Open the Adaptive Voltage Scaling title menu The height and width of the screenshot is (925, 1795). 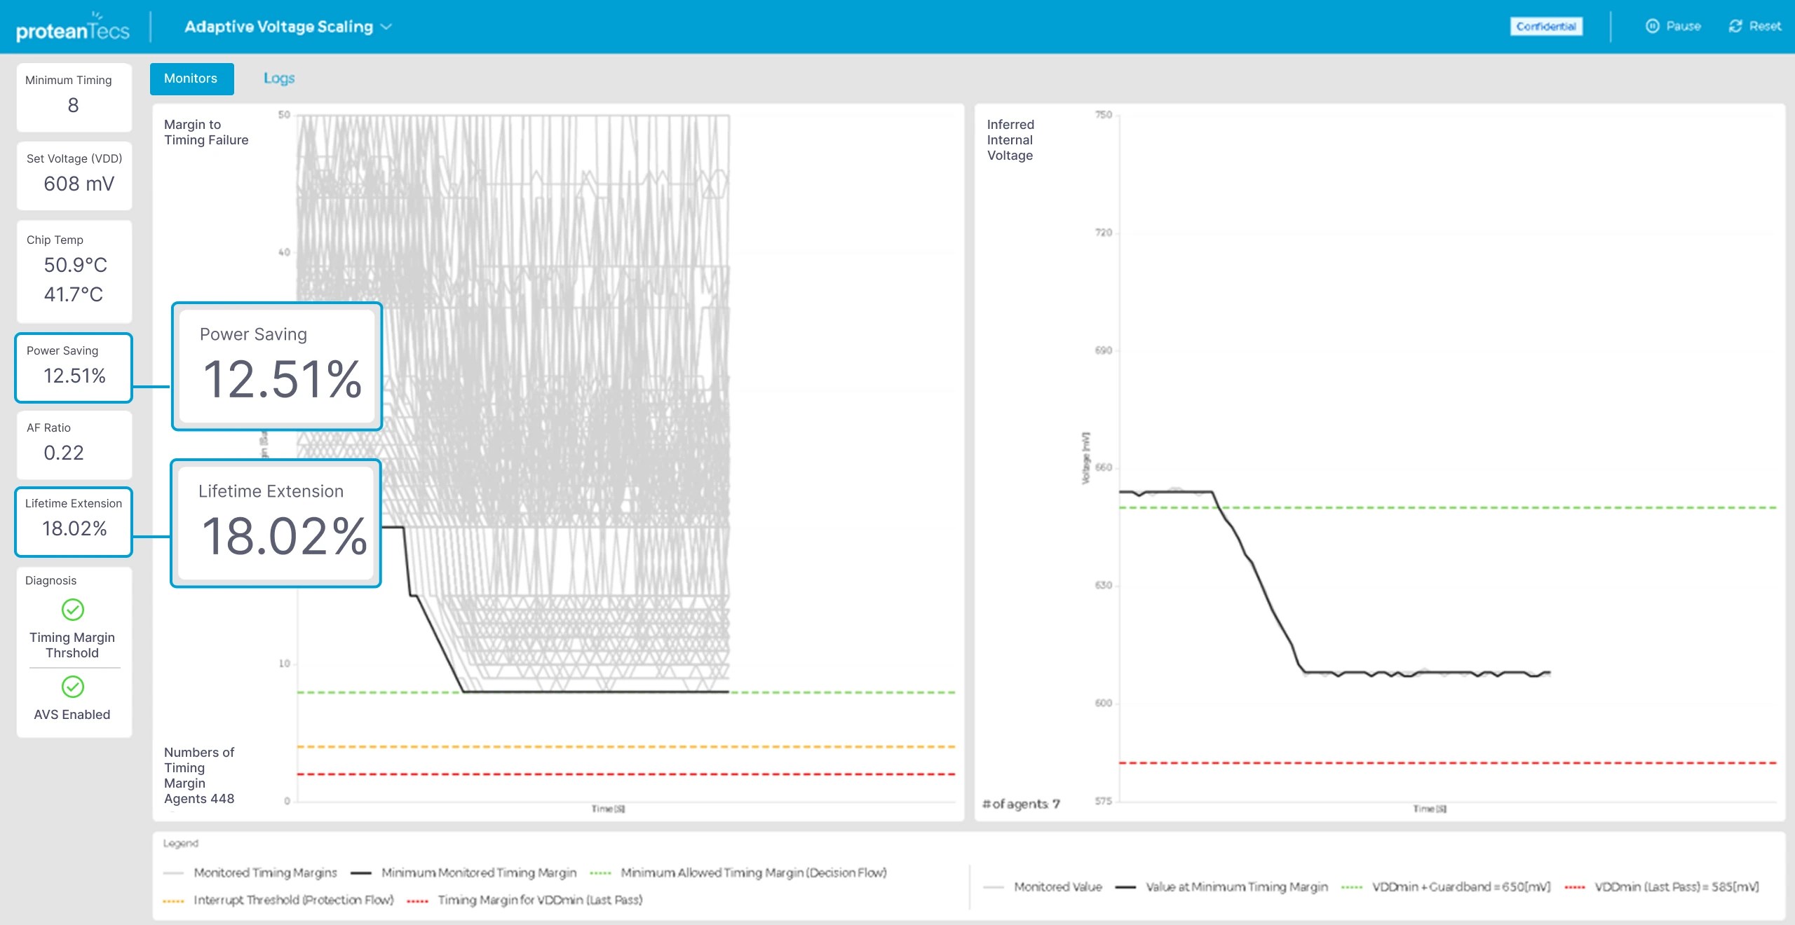click(x=278, y=27)
